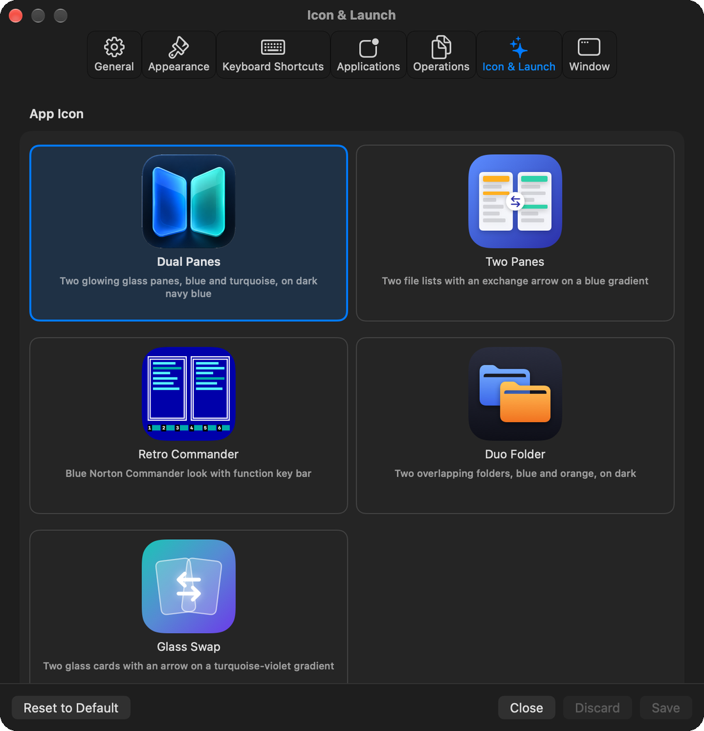Click the Operations documents icon
The height and width of the screenshot is (731, 704).
tap(441, 47)
